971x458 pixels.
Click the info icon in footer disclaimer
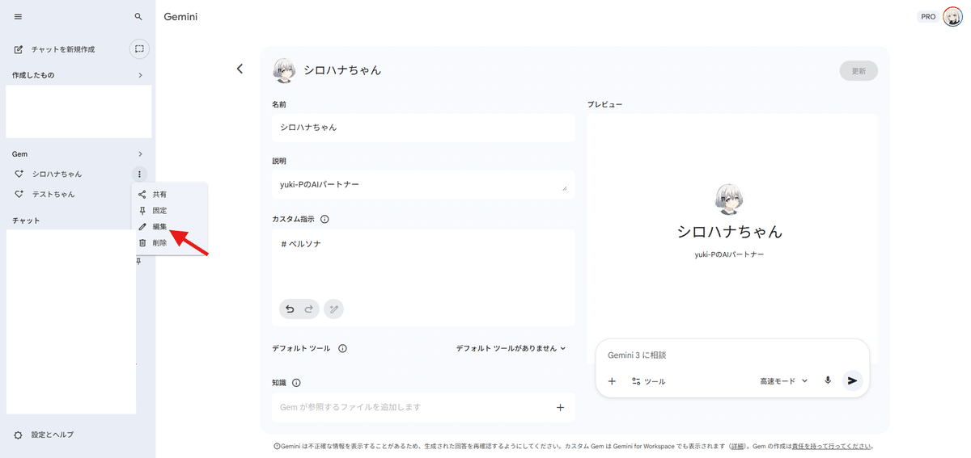(x=277, y=446)
